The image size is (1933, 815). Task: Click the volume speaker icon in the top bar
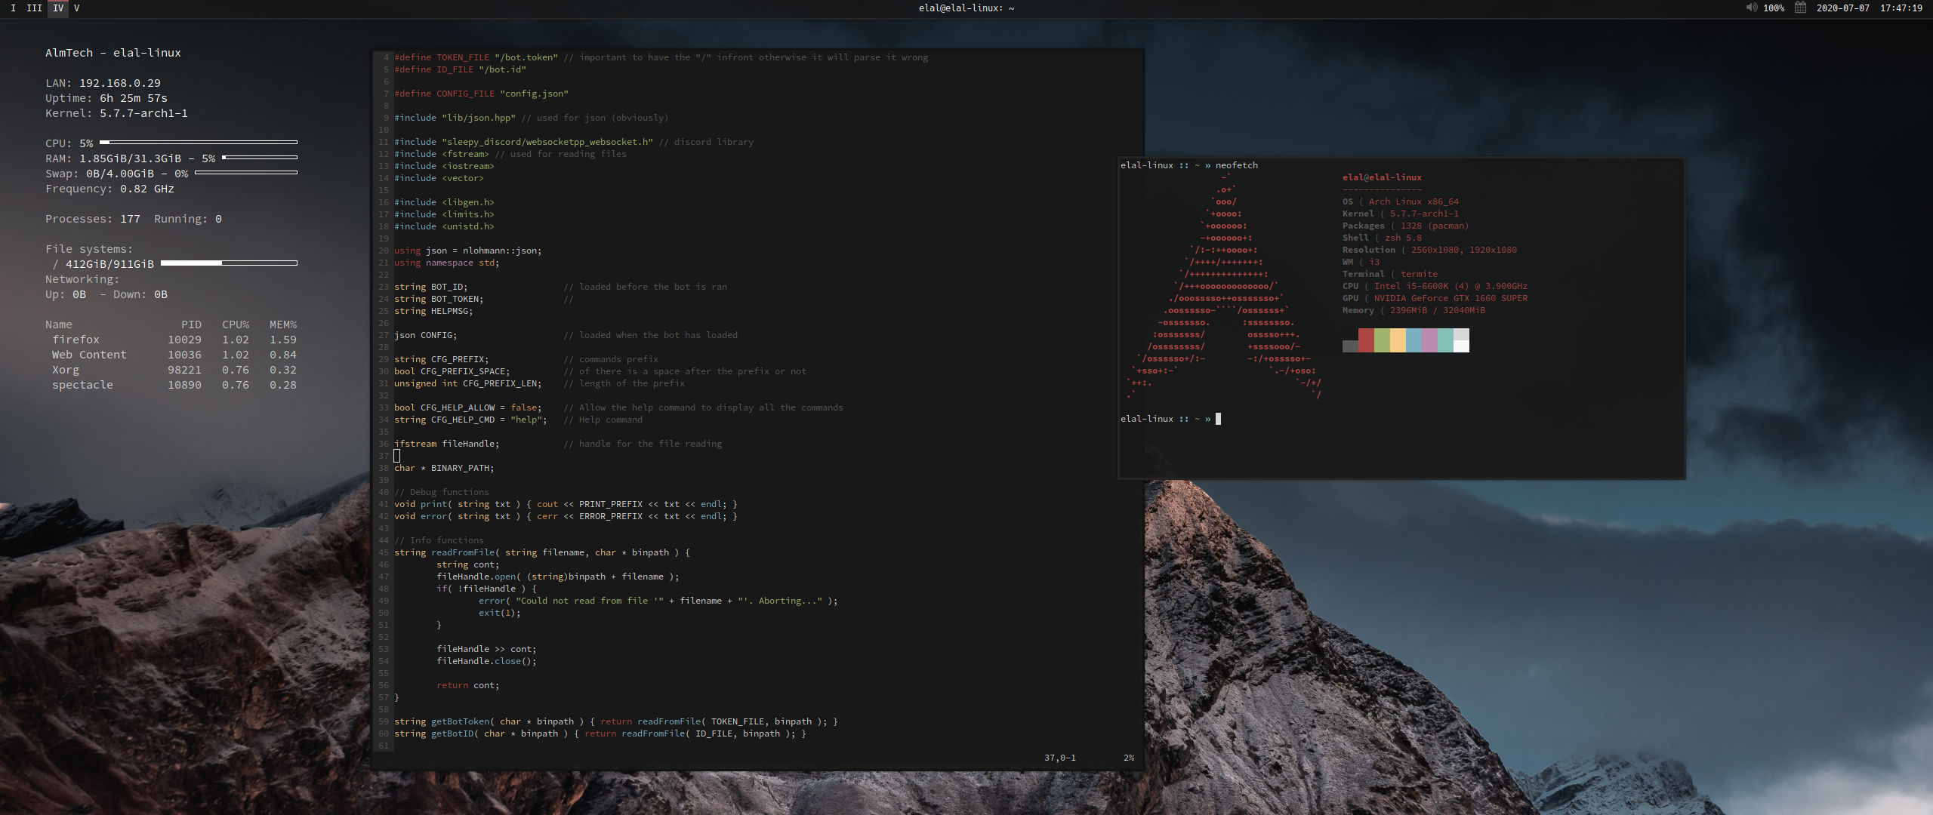(1751, 8)
